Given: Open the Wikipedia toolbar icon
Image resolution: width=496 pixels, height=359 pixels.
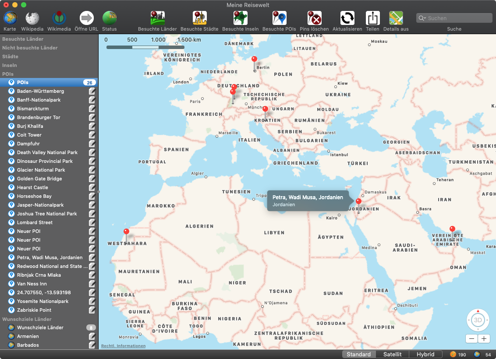Looking at the screenshot, I should point(32,18).
